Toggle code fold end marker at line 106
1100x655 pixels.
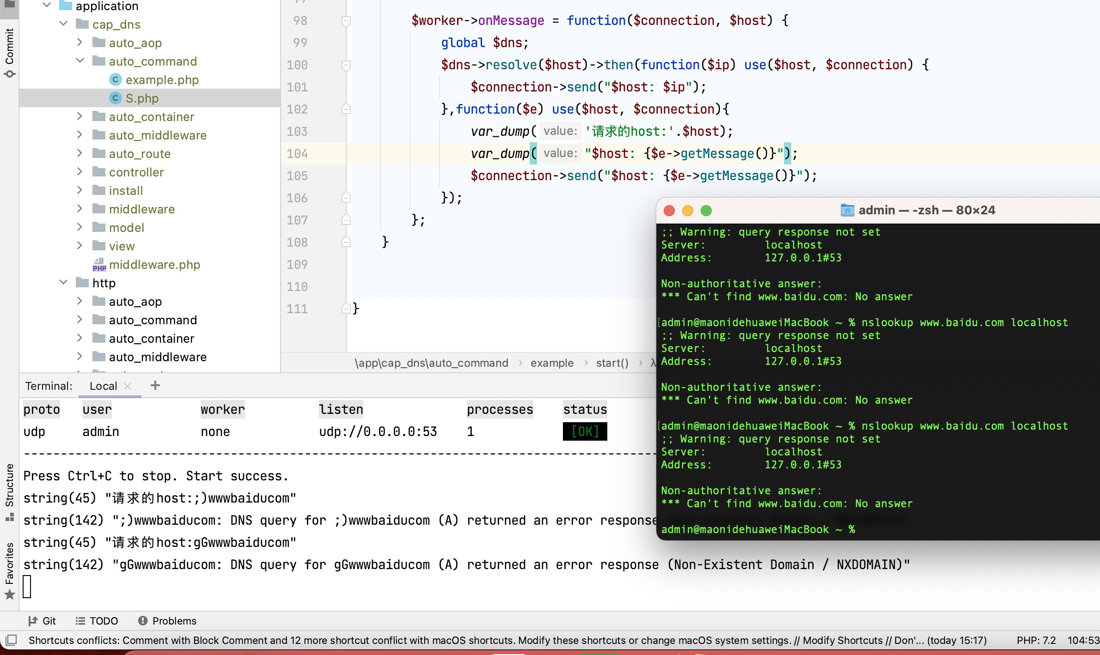346,198
